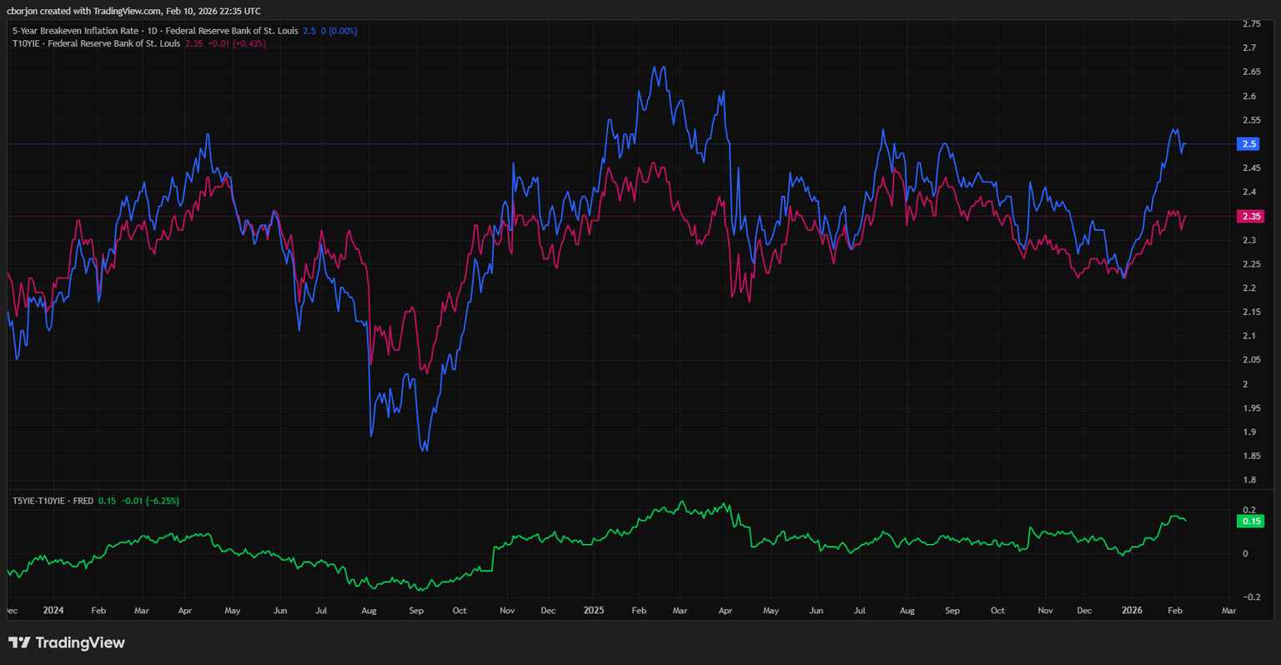Click the 1.8 label on price axis

coord(1248,480)
